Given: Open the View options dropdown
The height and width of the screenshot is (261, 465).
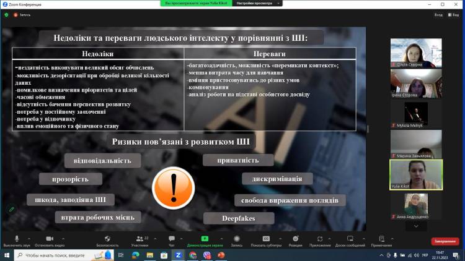Looking at the screenshot, I should [454, 14].
